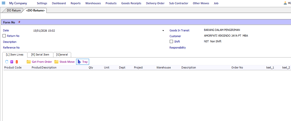This screenshot has width=291, height=121.
Task: Click the Customer field label
Action: pos(175,36)
